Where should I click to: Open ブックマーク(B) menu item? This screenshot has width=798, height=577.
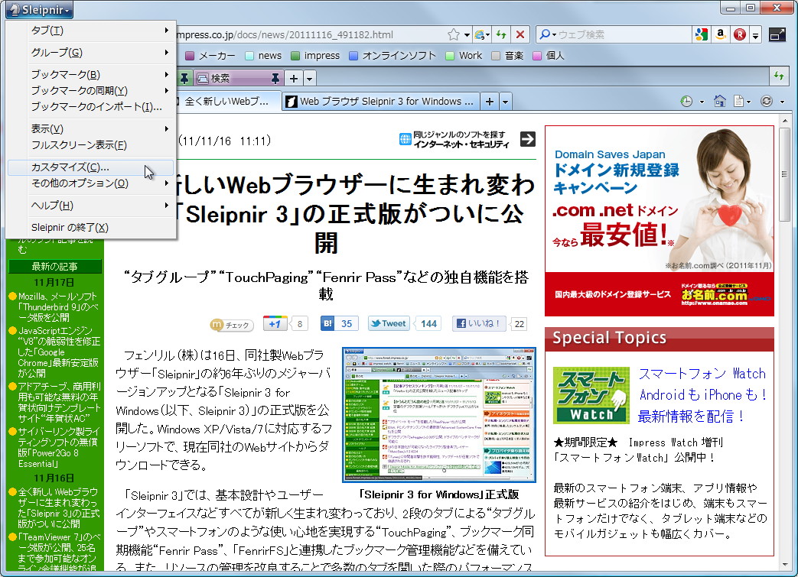tap(91, 74)
